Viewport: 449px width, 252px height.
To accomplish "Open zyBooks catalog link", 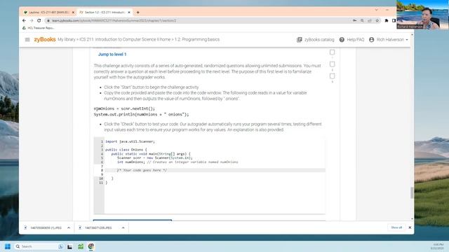I will tap(319, 40).
